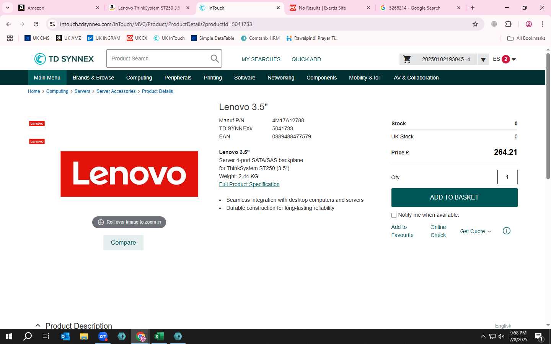The image size is (551, 344).
Task: Open tab search dropdown in Chrome
Action: 7,8
